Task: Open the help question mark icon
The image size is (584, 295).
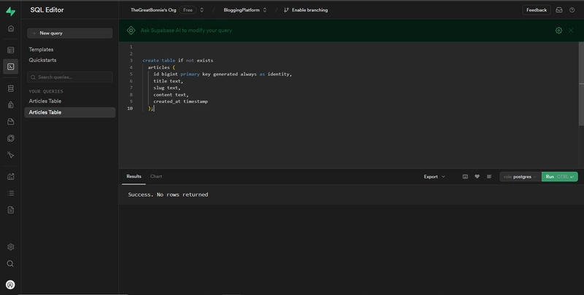Action: point(572,10)
